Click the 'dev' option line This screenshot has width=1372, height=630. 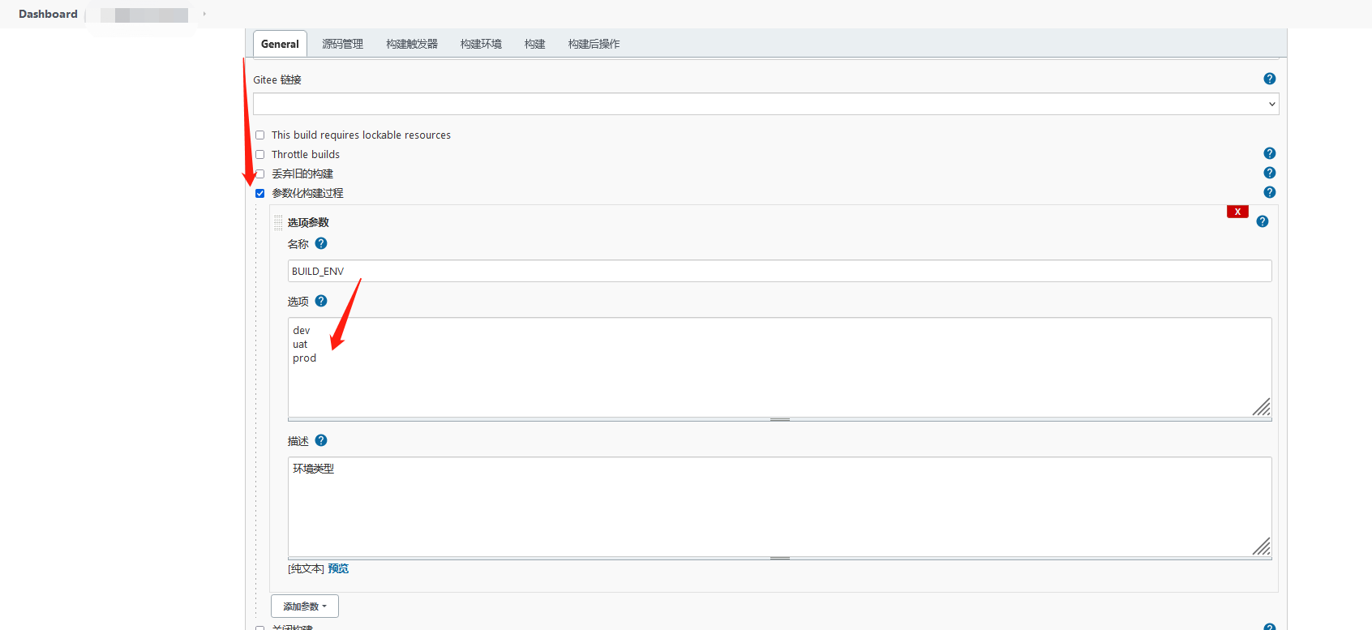(302, 330)
